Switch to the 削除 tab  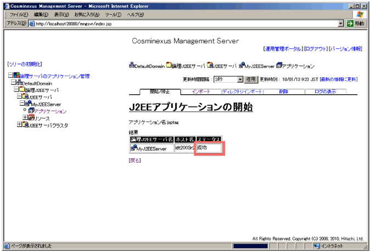click(284, 91)
